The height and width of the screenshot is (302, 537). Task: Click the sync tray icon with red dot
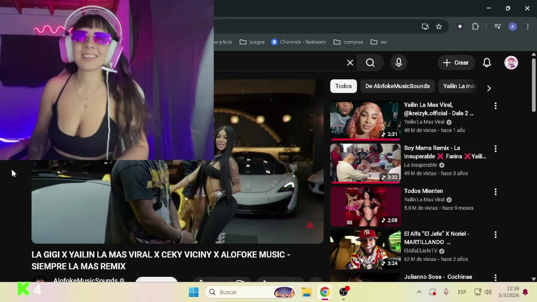pyautogui.click(x=433, y=292)
